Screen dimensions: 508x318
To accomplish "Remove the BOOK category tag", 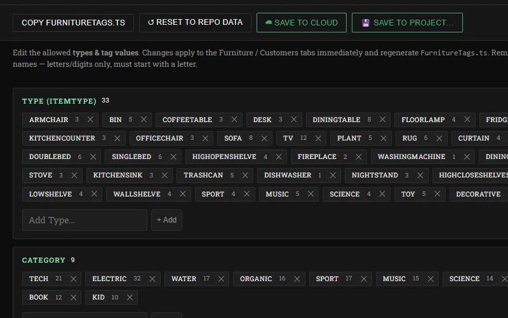I will point(74,297).
